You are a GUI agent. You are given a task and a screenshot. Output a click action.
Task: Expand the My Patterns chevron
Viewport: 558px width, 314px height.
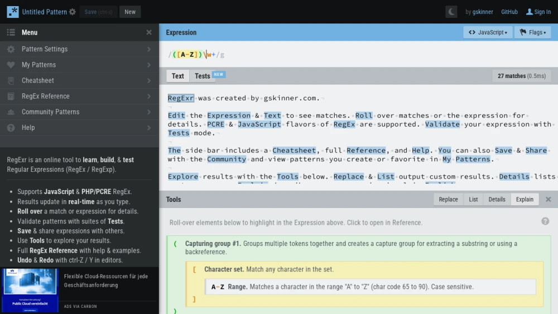point(149,65)
